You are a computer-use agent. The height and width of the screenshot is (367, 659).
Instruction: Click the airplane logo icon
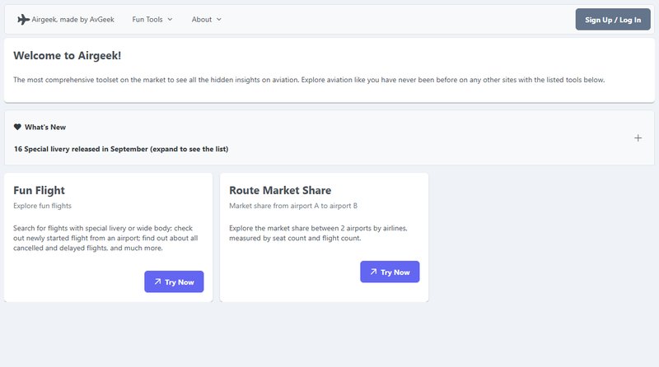coord(23,19)
